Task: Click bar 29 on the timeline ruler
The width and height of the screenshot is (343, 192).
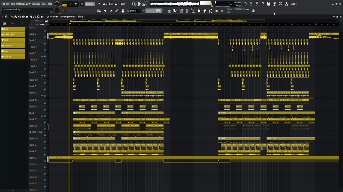Action: (219, 24)
